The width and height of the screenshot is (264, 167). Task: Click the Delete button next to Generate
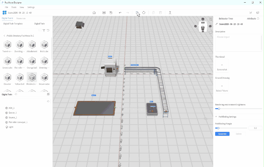(239, 134)
